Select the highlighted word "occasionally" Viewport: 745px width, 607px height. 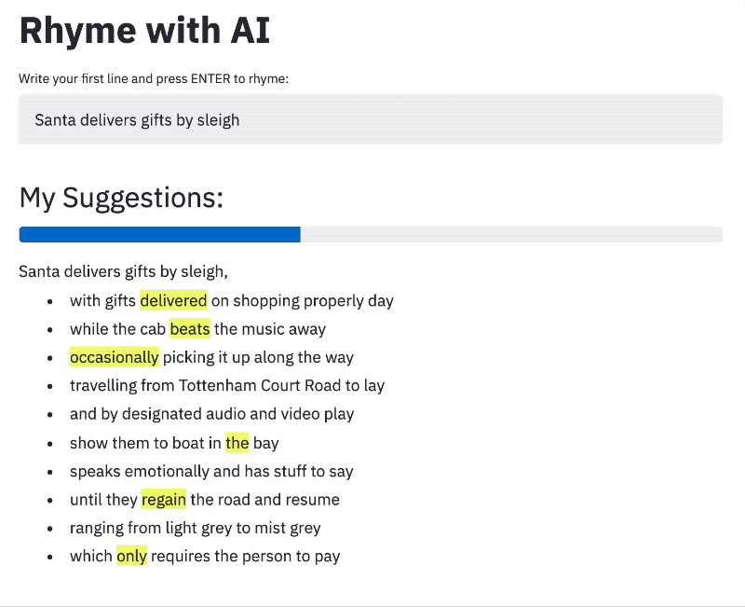tap(115, 357)
